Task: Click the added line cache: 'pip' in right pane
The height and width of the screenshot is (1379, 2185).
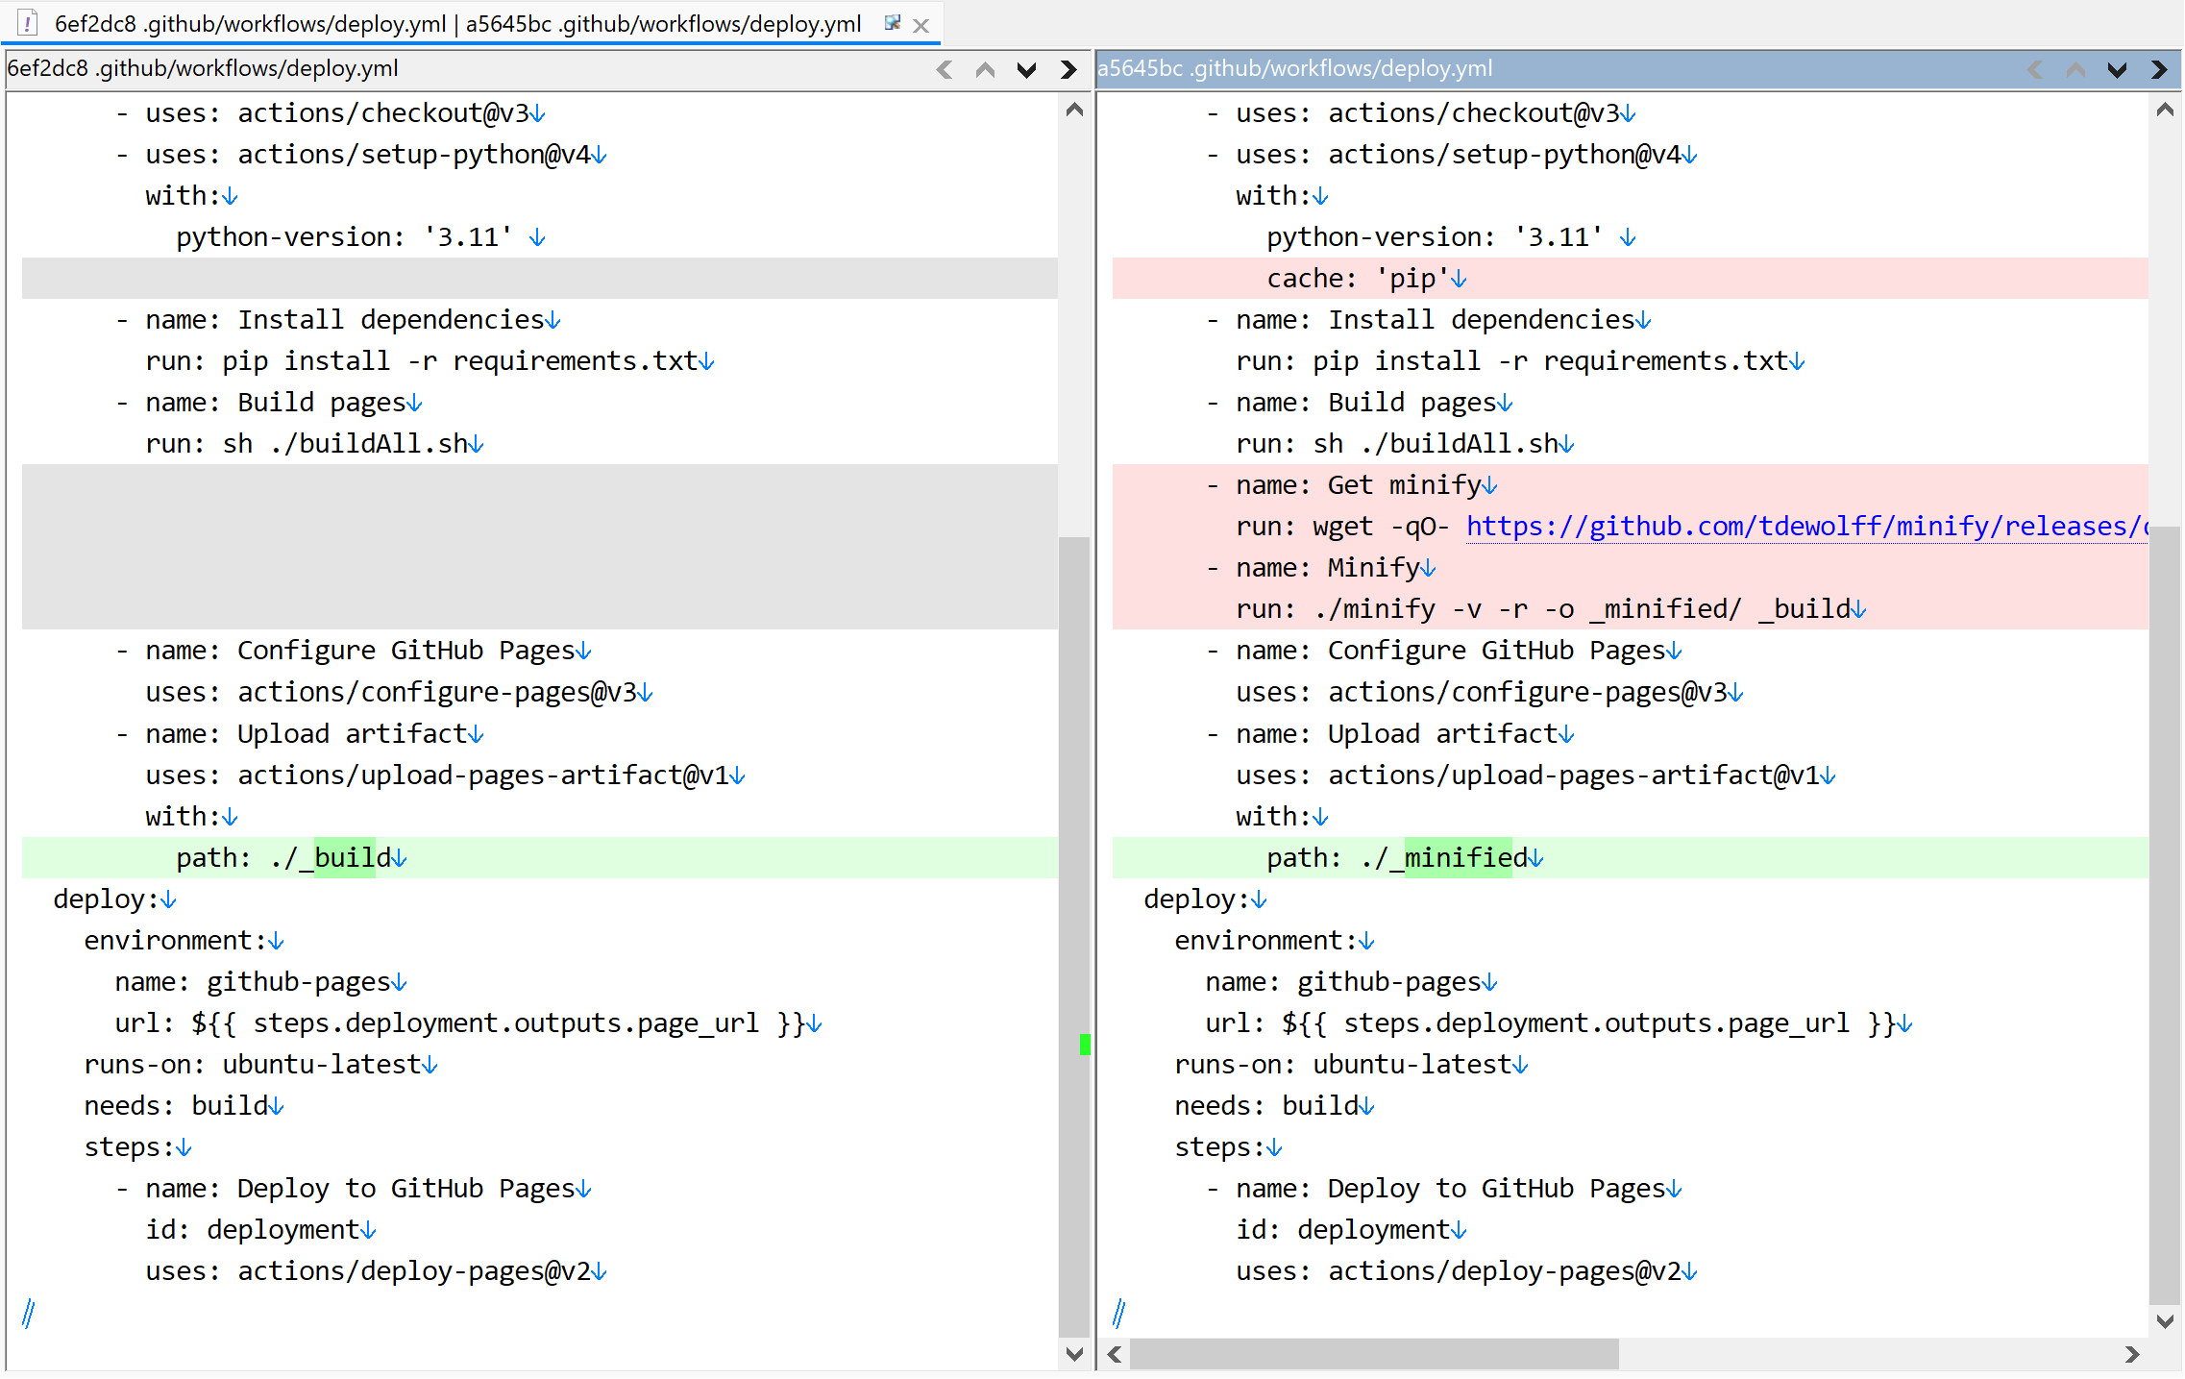Action: (1630, 279)
